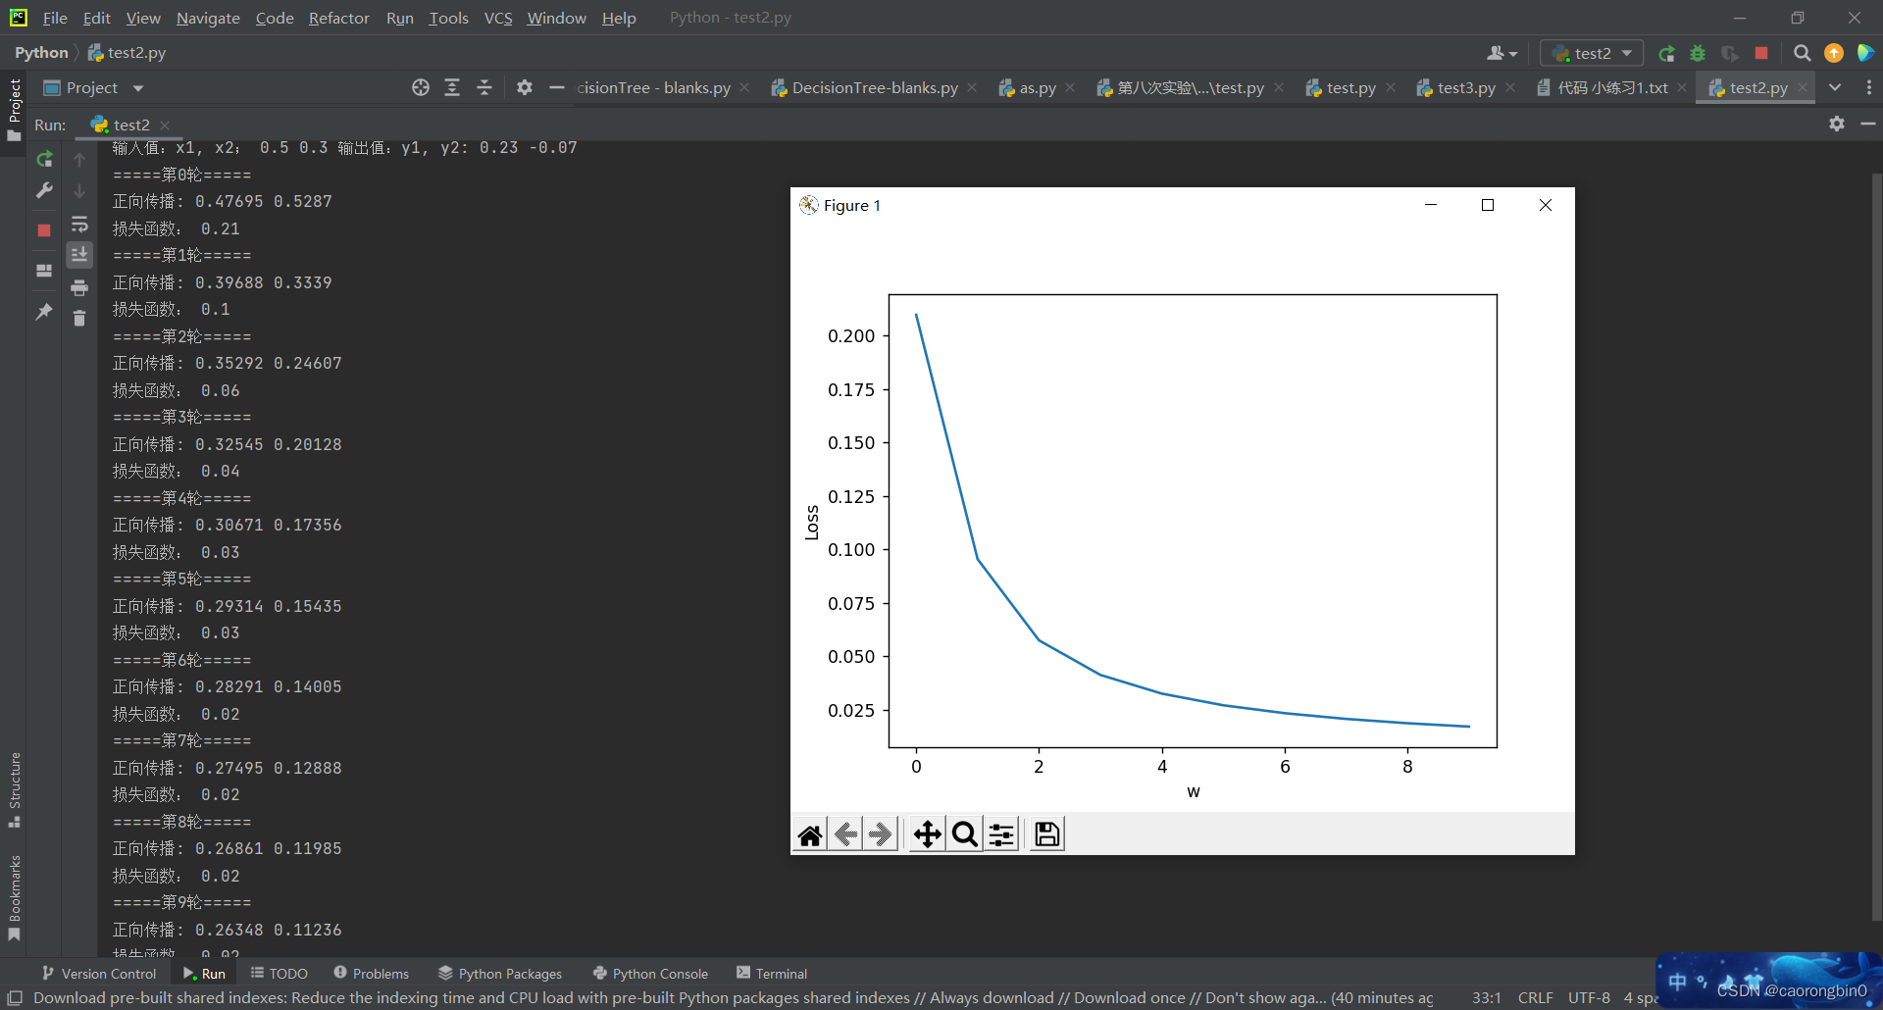Viewport: 1883px width, 1010px height.
Task: Open editor tabs more options menu
Action: 1868,87
